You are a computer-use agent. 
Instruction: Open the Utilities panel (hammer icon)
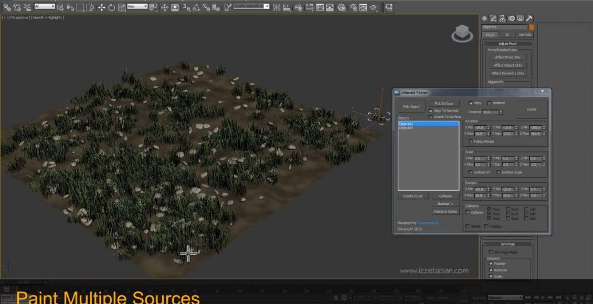click(x=529, y=18)
